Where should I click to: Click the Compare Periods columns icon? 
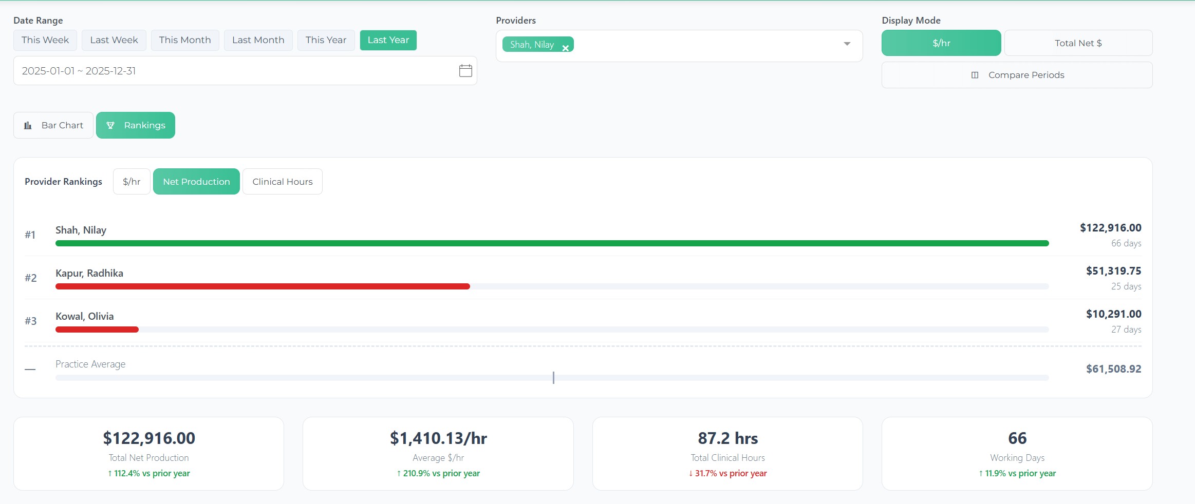pos(975,75)
